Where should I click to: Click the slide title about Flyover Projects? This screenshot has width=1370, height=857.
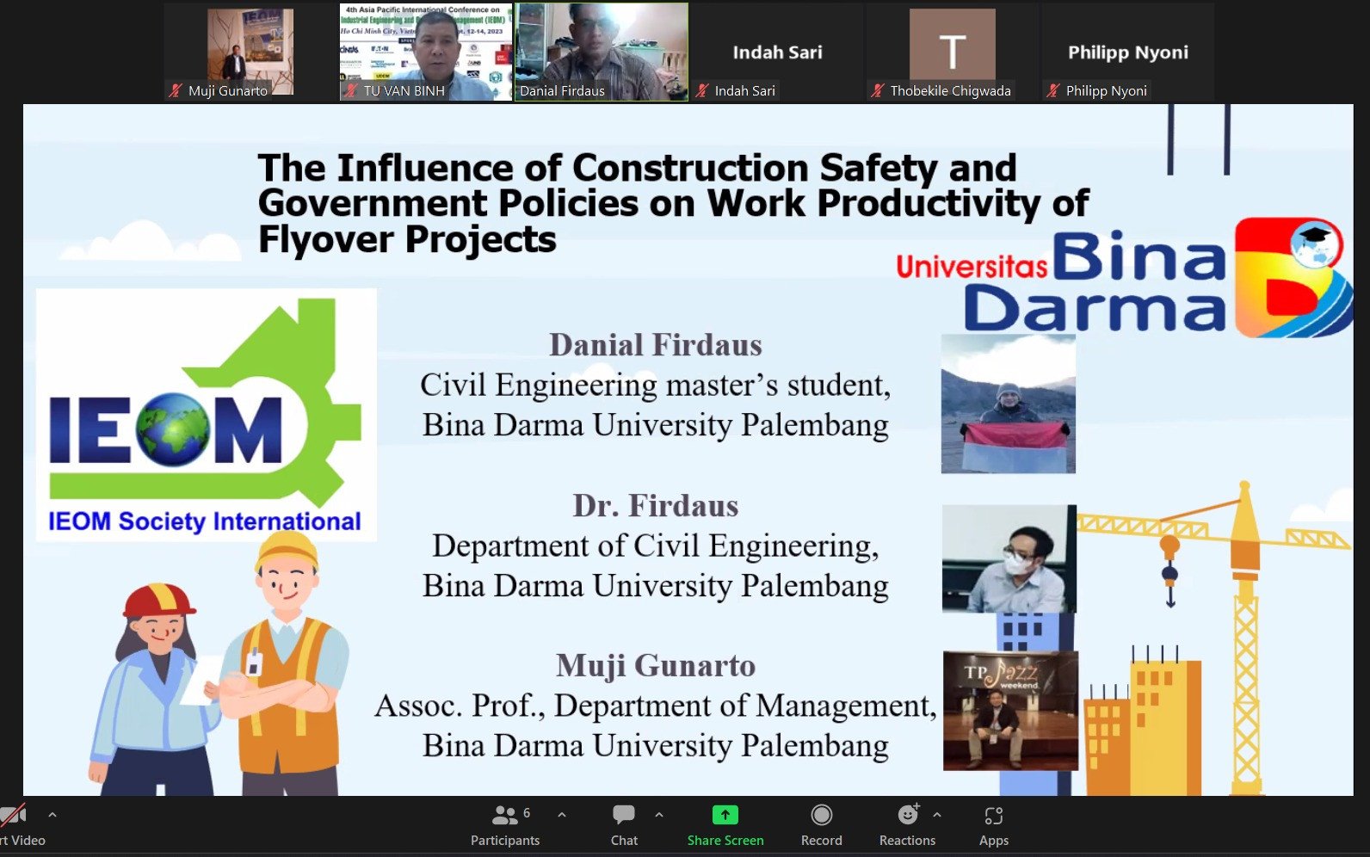tap(673, 204)
